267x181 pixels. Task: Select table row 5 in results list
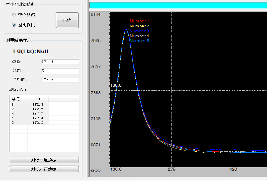[44, 122]
